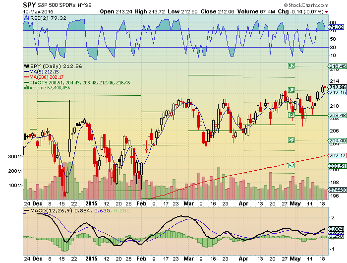Open the StockCharts.com attribution link

point(306,5)
